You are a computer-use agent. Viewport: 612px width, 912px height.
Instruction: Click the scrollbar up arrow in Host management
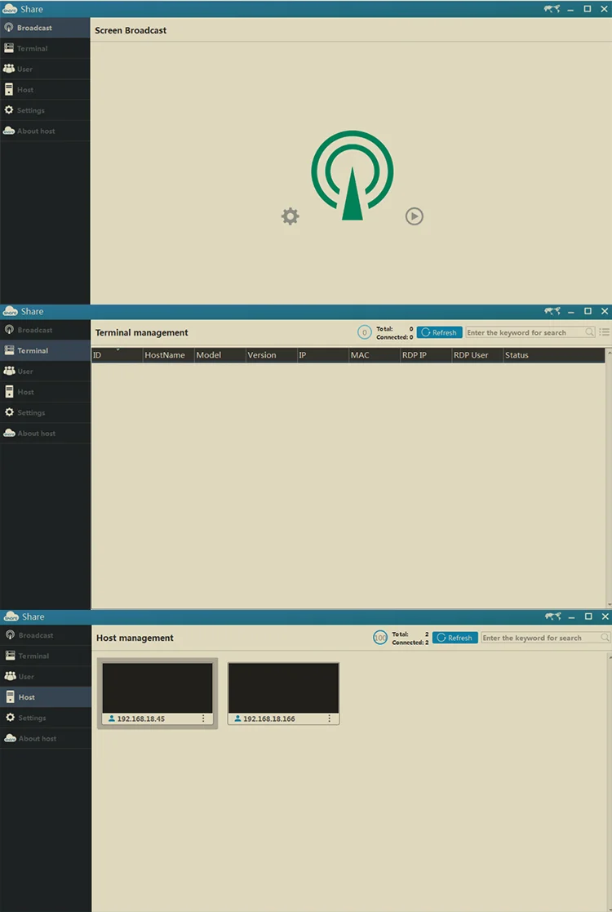pyautogui.click(x=609, y=657)
